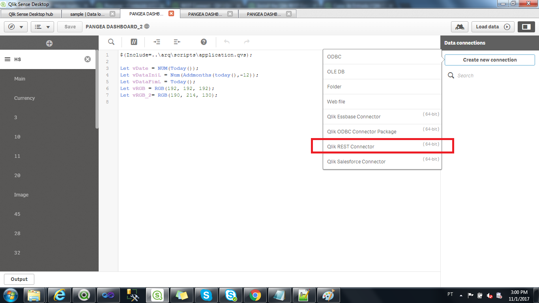Open the debug panel with the bug icon

(x=459, y=27)
